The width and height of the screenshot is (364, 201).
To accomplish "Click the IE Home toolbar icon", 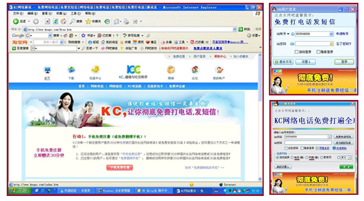I will click(x=63, y=21).
